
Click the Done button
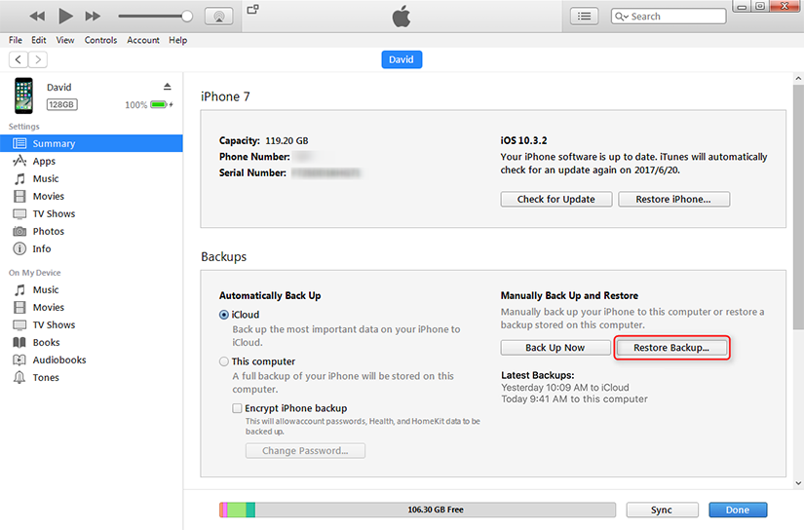point(738,510)
